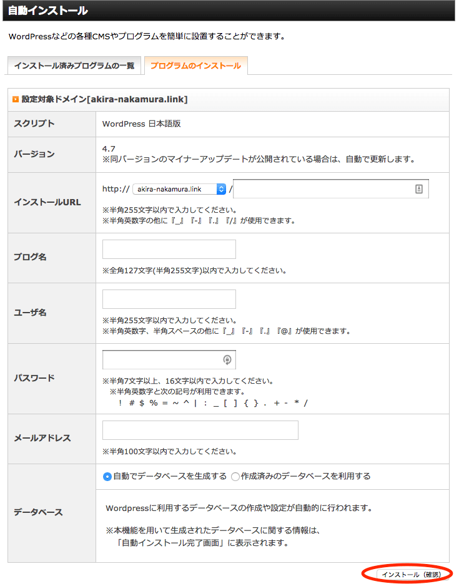Click the 自動インストール header title
Viewport: 459px width, 584px height.
[x=48, y=11]
